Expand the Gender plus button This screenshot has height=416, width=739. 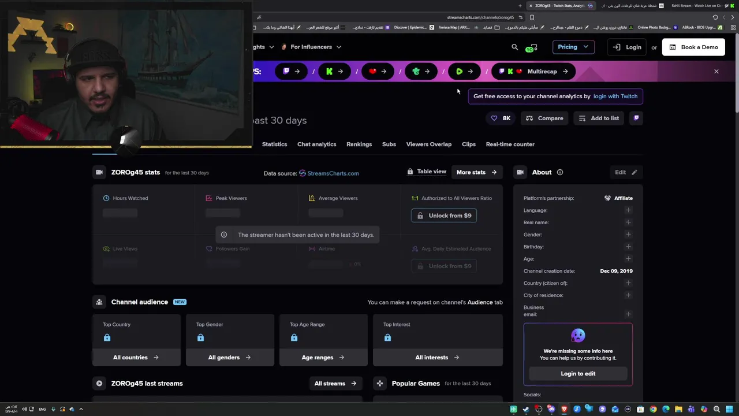click(x=628, y=235)
